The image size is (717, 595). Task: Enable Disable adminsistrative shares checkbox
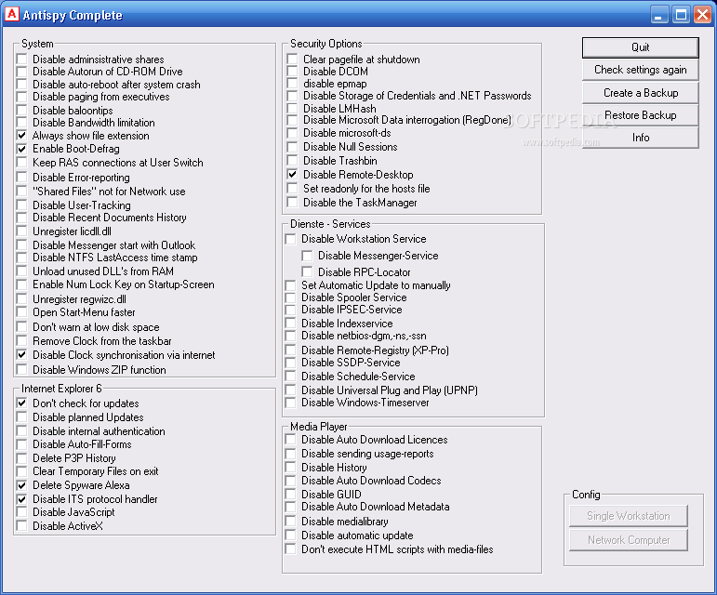click(21, 59)
